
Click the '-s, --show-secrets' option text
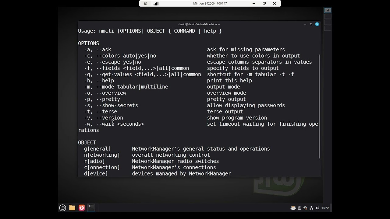point(111,106)
